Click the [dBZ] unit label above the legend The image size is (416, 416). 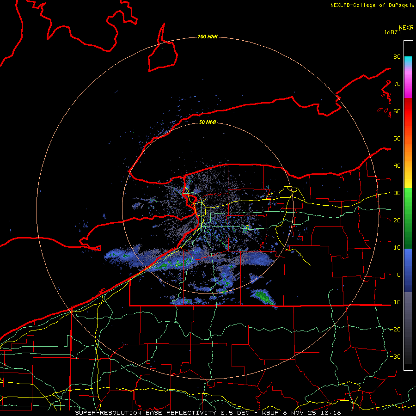point(392,32)
